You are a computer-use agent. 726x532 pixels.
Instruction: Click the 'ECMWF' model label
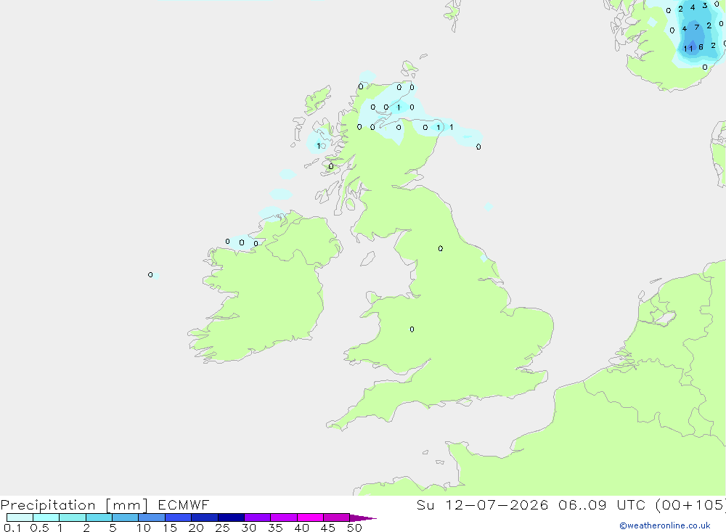[x=184, y=504]
